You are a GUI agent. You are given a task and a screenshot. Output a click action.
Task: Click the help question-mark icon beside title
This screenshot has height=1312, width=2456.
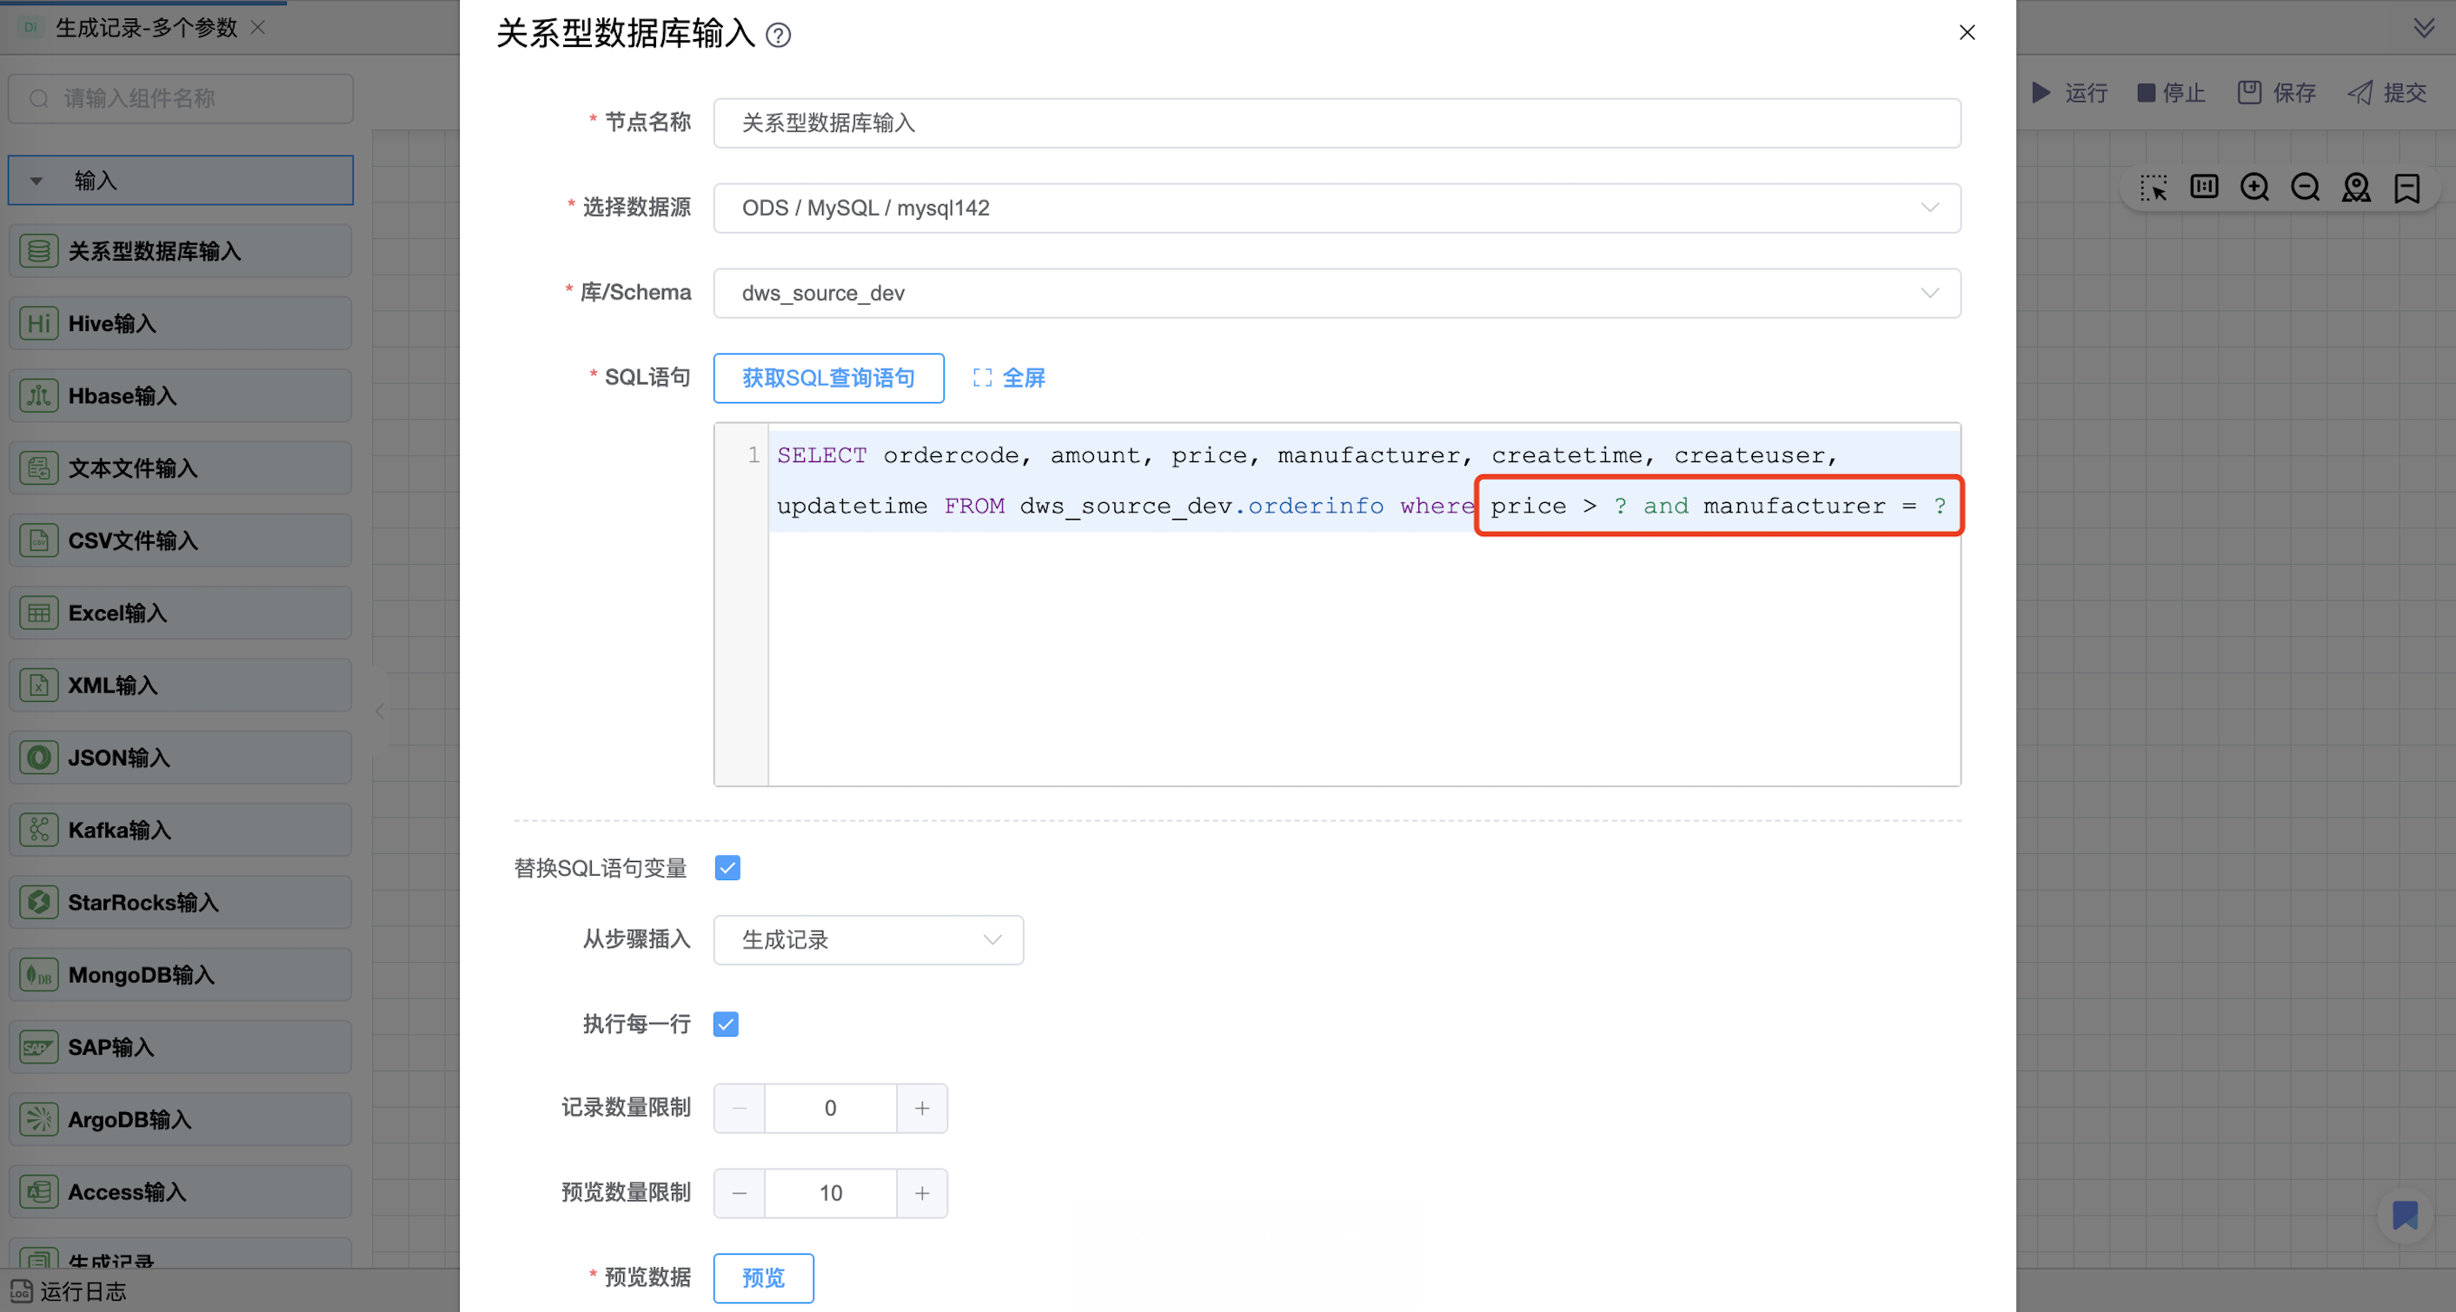point(778,36)
